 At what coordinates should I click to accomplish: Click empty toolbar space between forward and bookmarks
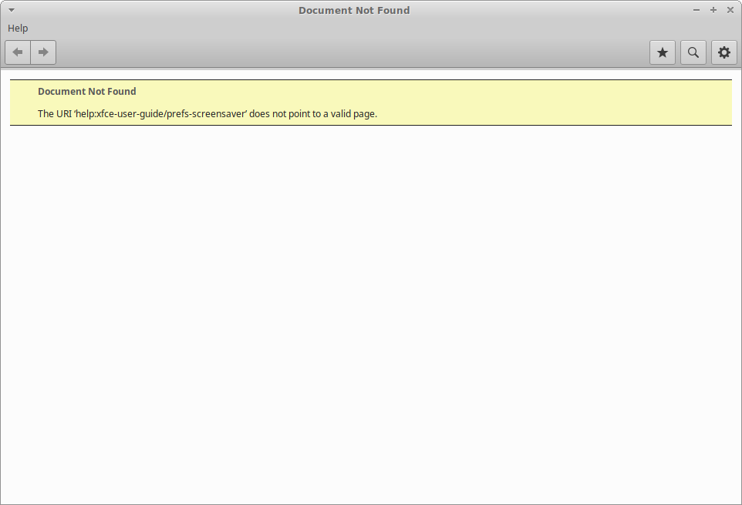[347, 52]
